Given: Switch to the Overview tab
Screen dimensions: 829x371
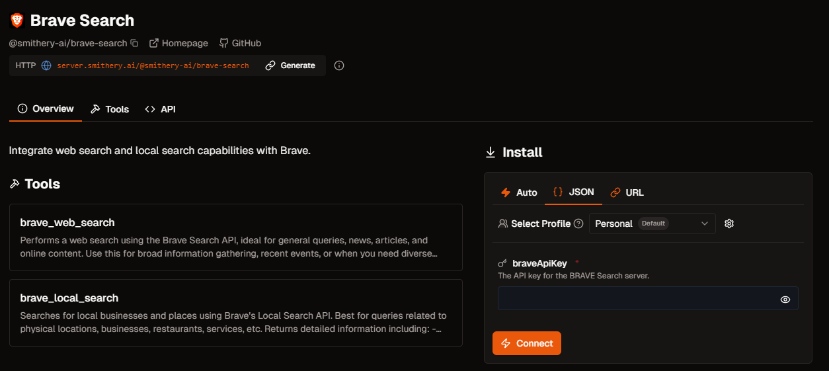Looking at the screenshot, I should [46, 108].
